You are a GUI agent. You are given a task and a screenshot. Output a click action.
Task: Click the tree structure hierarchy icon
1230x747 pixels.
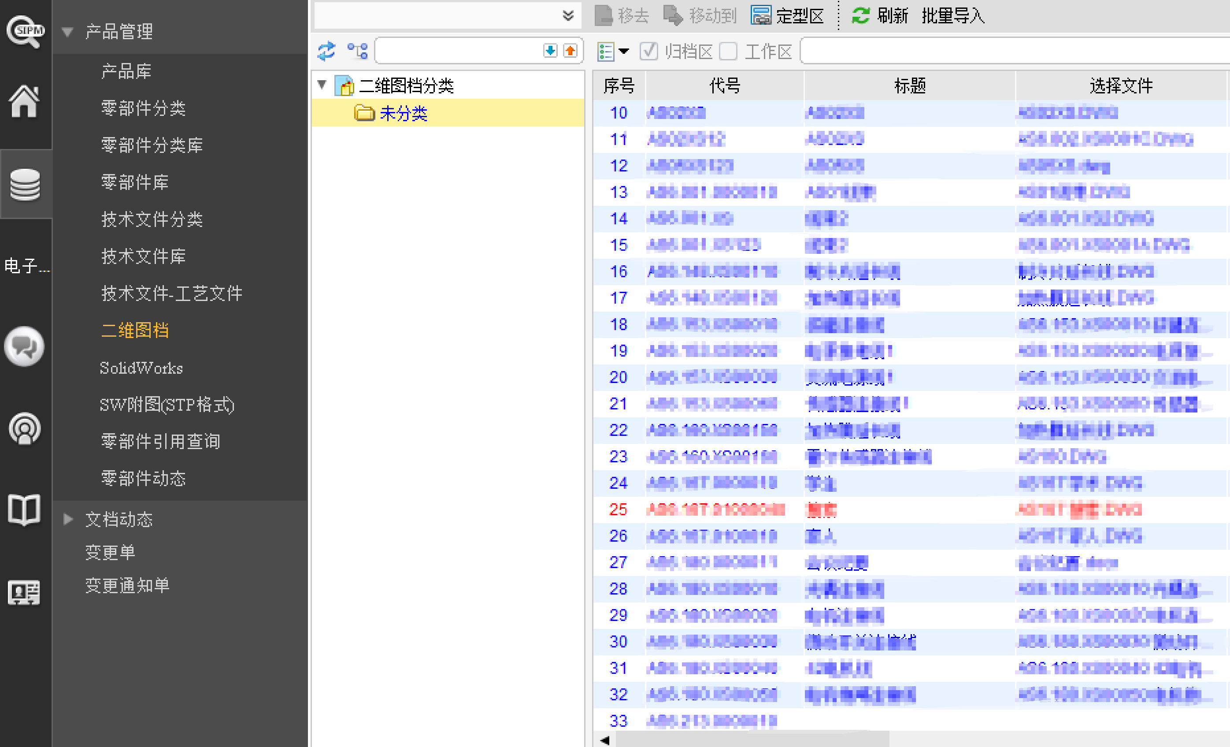click(x=357, y=51)
